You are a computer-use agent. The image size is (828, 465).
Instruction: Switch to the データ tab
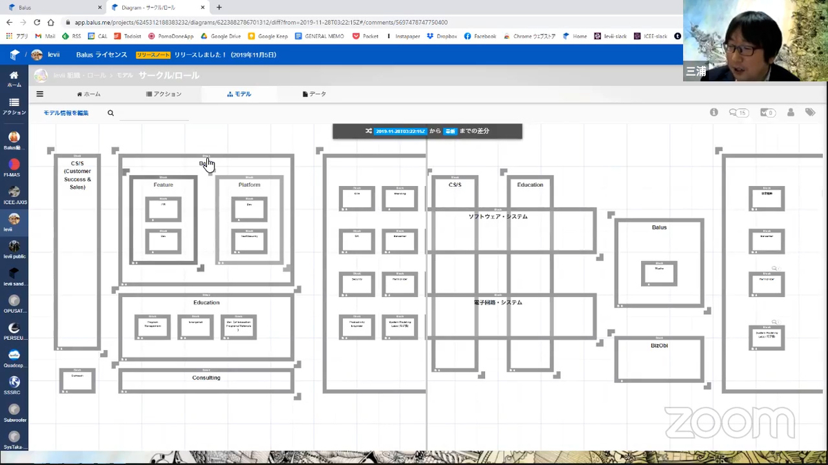[314, 94]
